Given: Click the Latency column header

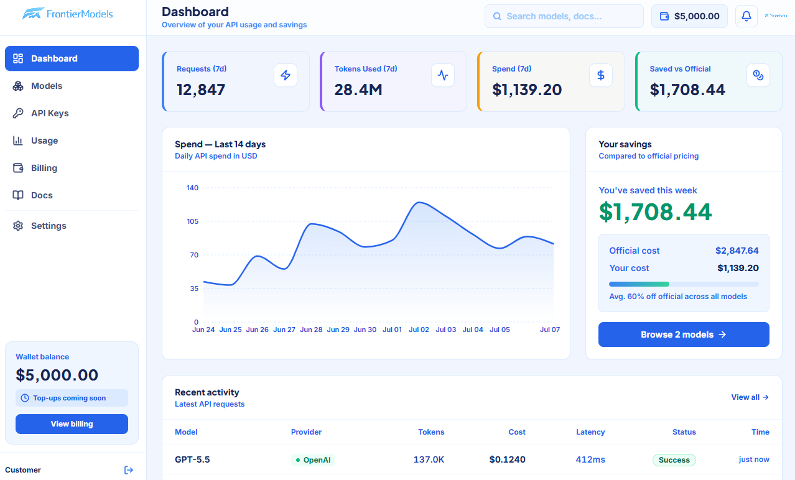Looking at the screenshot, I should [x=590, y=432].
